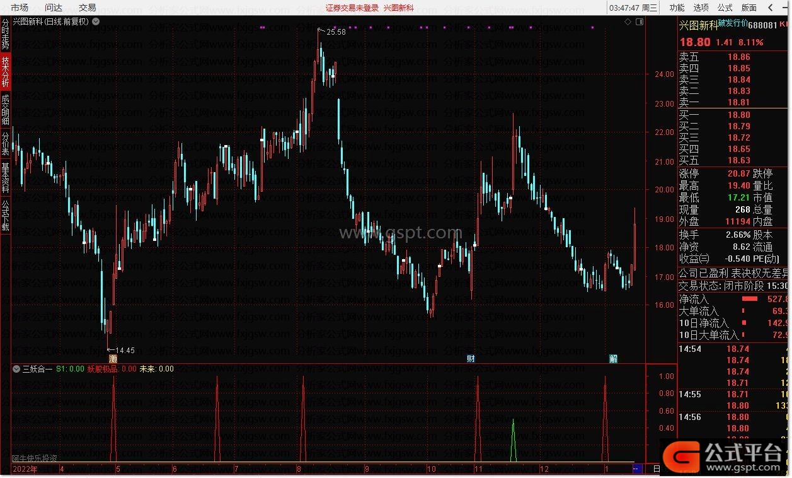The height and width of the screenshot is (478, 792).
Task: Click the 解 marker below the chart
Action: coord(613,359)
